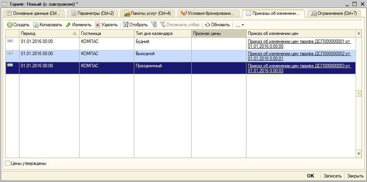Go to Ограничения (Ctrl+7) tab
The height and width of the screenshot is (182, 367).
pyautogui.click(x=334, y=14)
